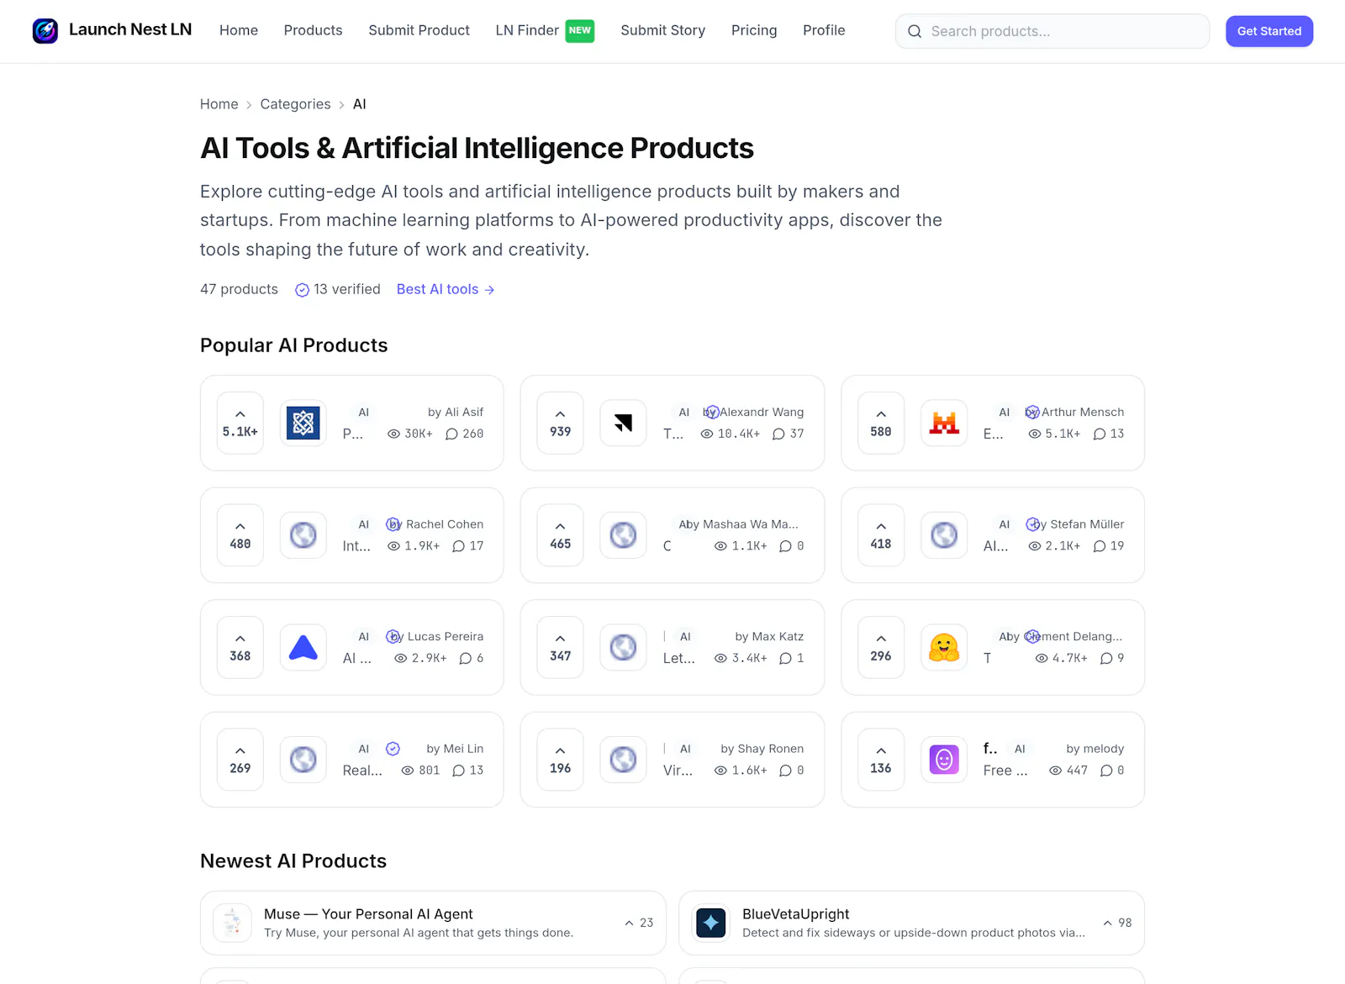Screen dimensions: 1345x984
Task: Open Submit Story in the navbar
Action: tap(662, 30)
